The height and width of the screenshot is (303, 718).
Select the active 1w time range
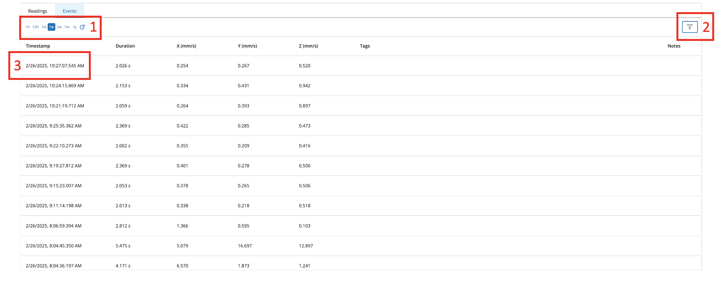click(x=51, y=27)
